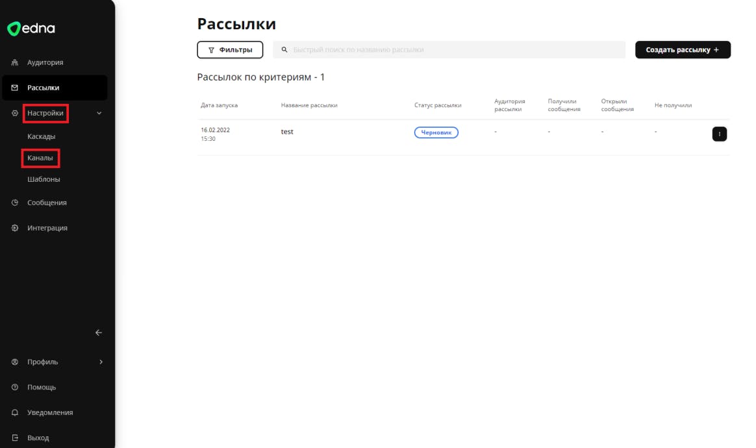Screen dimensions: 756x448
Task: Open Аудитория section
Action: (x=45, y=62)
